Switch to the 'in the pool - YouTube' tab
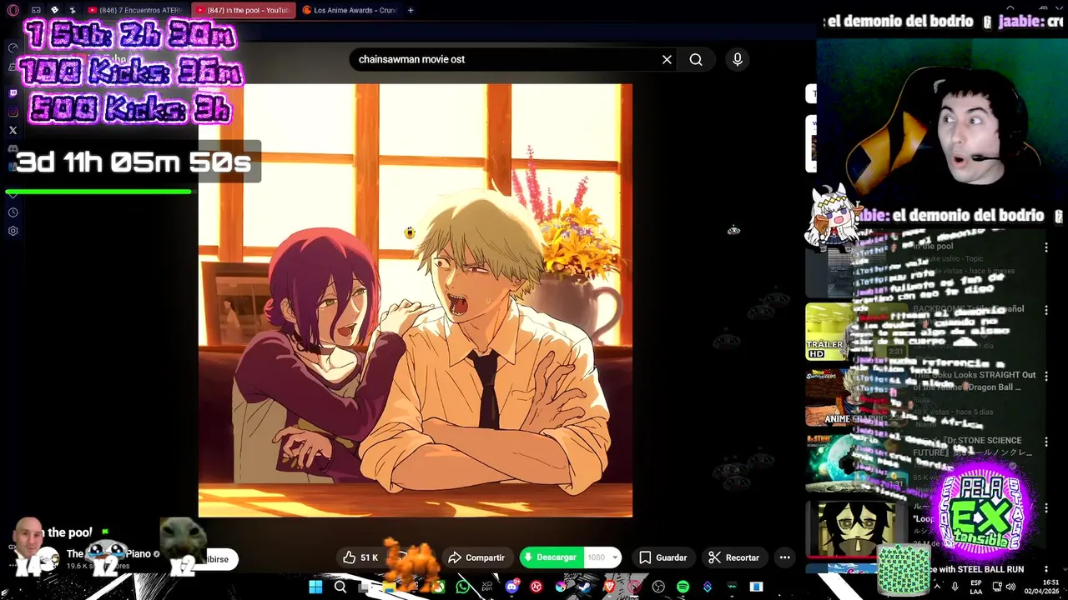The height and width of the screenshot is (600, 1068). [x=243, y=10]
